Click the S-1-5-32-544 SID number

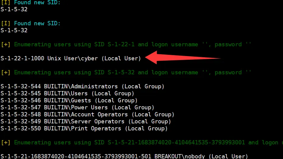[21, 87]
